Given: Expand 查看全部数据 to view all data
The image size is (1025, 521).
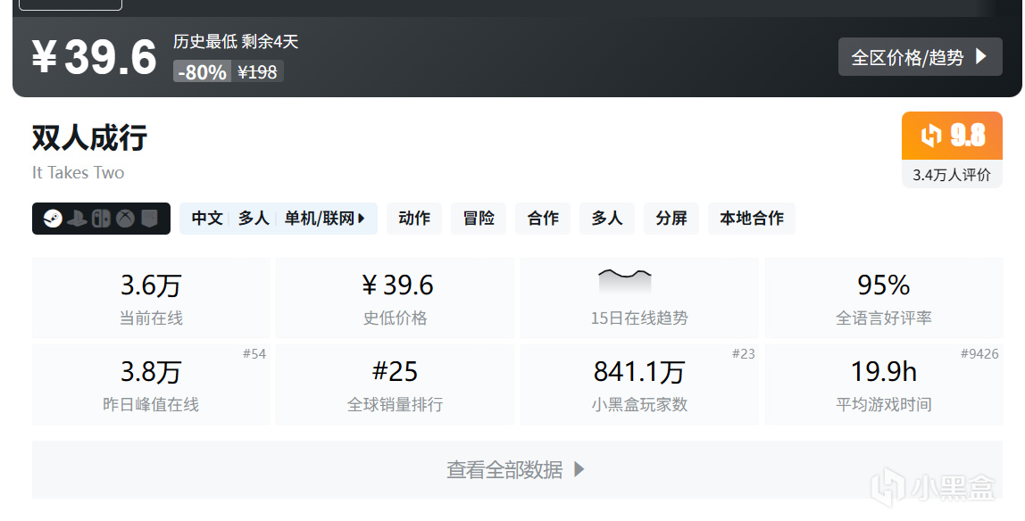Looking at the screenshot, I should [516, 469].
